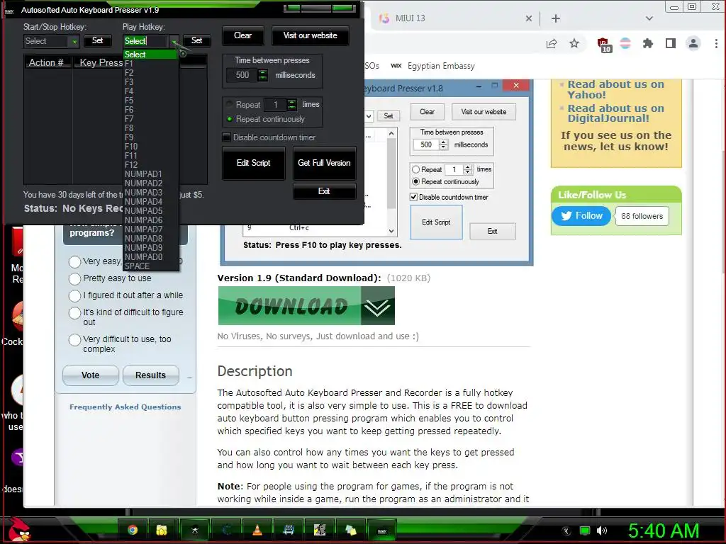
Task: Open the uBlock Origin extension icon
Action: tap(604, 45)
